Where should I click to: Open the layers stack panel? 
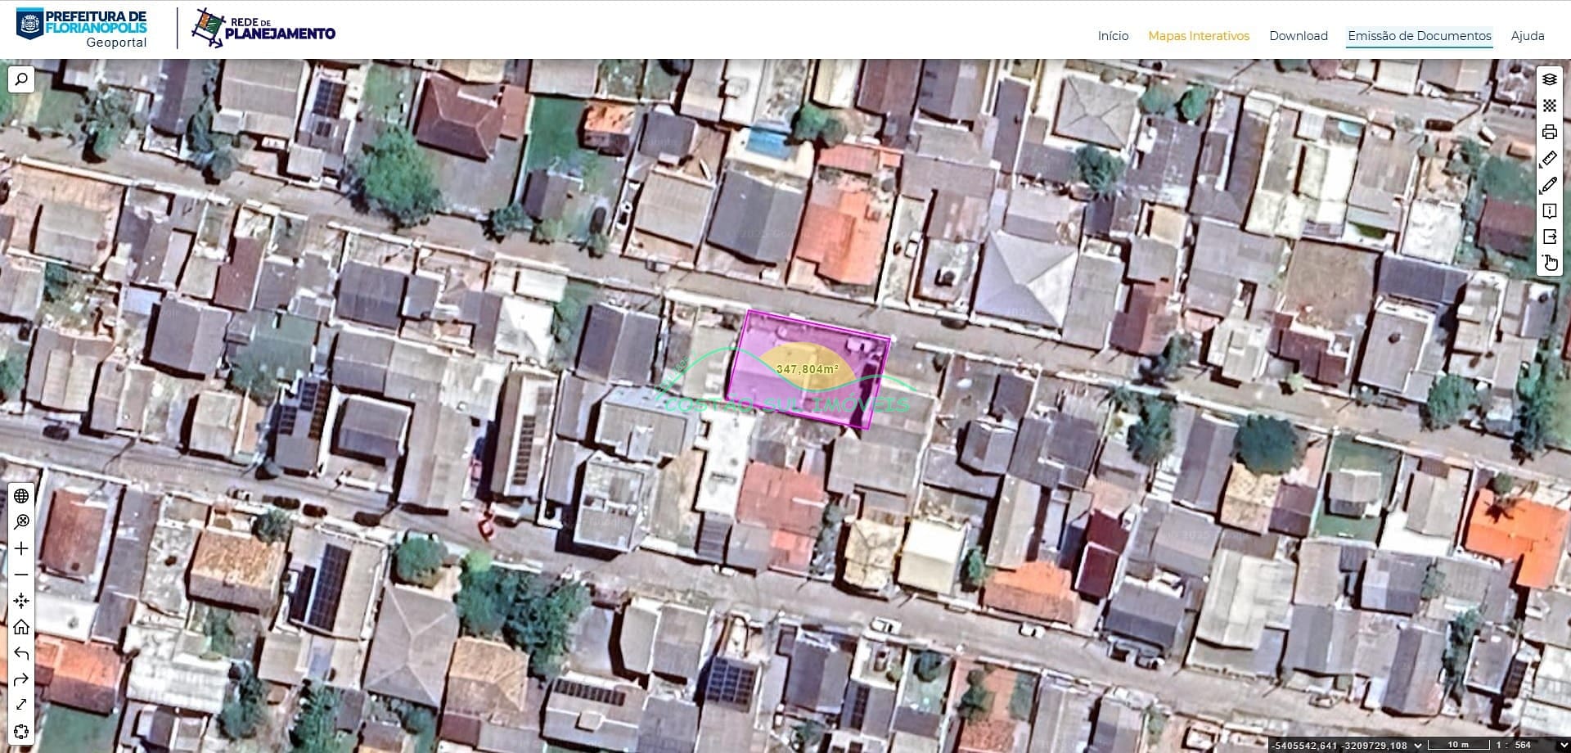point(1549,79)
